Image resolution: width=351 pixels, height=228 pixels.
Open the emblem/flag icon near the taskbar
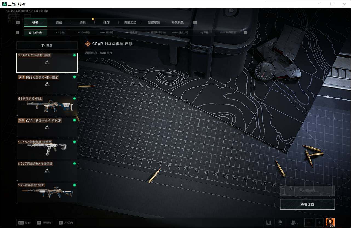tap(280, 223)
